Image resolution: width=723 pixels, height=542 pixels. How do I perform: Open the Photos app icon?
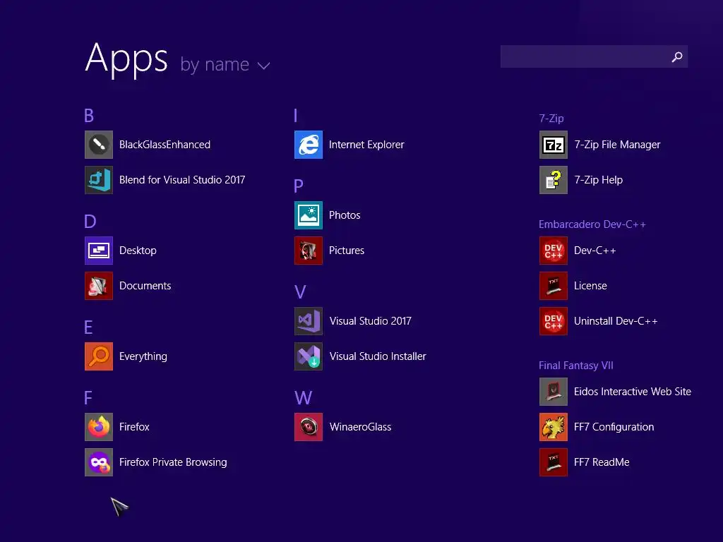click(x=309, y=215)
